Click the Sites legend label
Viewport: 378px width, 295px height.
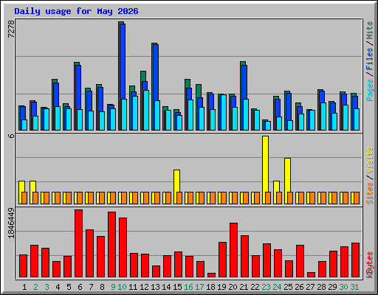pyautogui.click(x=369, y=193)
